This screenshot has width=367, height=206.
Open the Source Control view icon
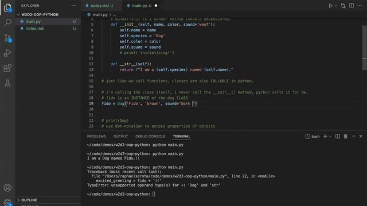point(7,38)
